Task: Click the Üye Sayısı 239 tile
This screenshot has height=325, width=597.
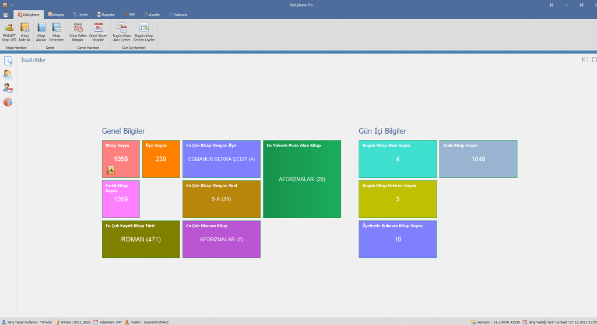Action: click(x=161, y=159)
